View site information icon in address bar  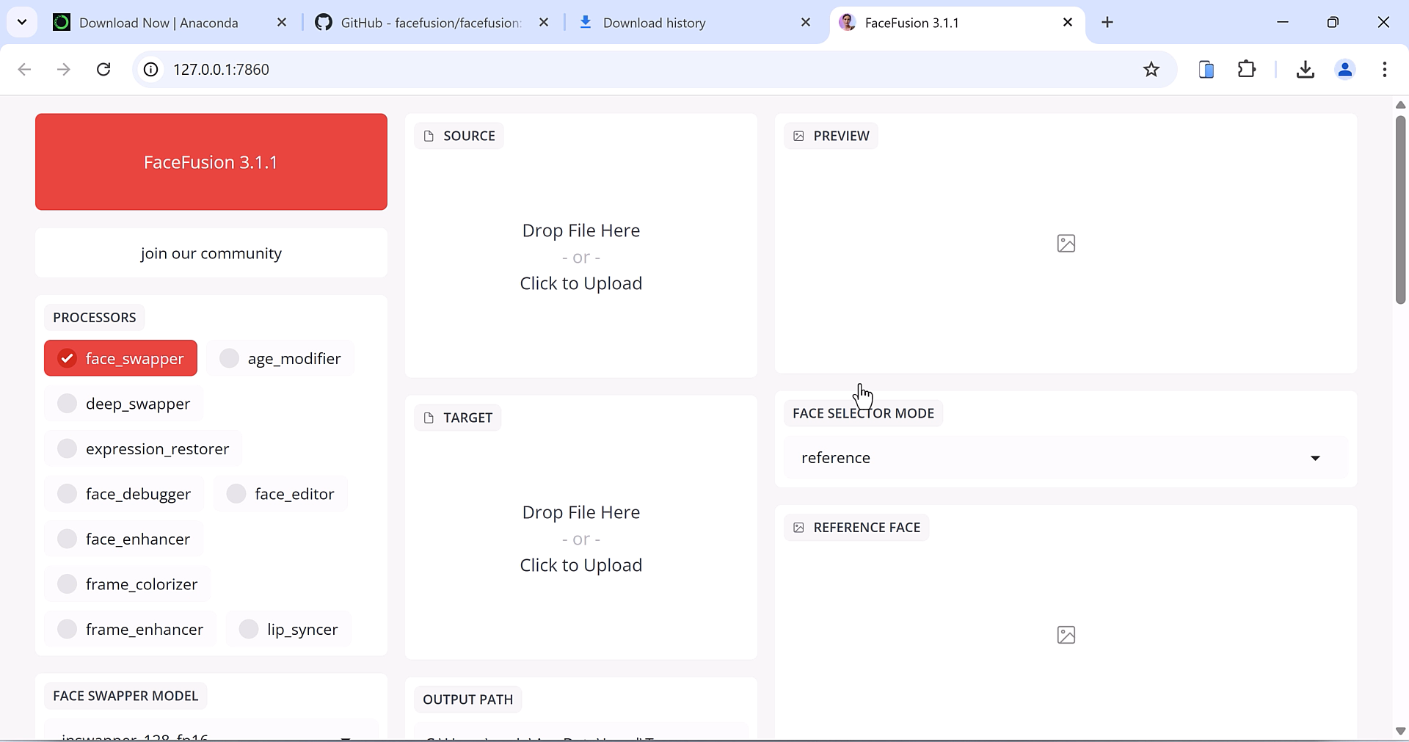(150, 69)
